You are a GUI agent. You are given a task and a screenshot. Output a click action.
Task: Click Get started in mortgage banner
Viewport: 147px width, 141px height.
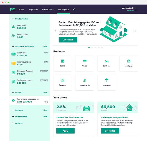[68, 40]
